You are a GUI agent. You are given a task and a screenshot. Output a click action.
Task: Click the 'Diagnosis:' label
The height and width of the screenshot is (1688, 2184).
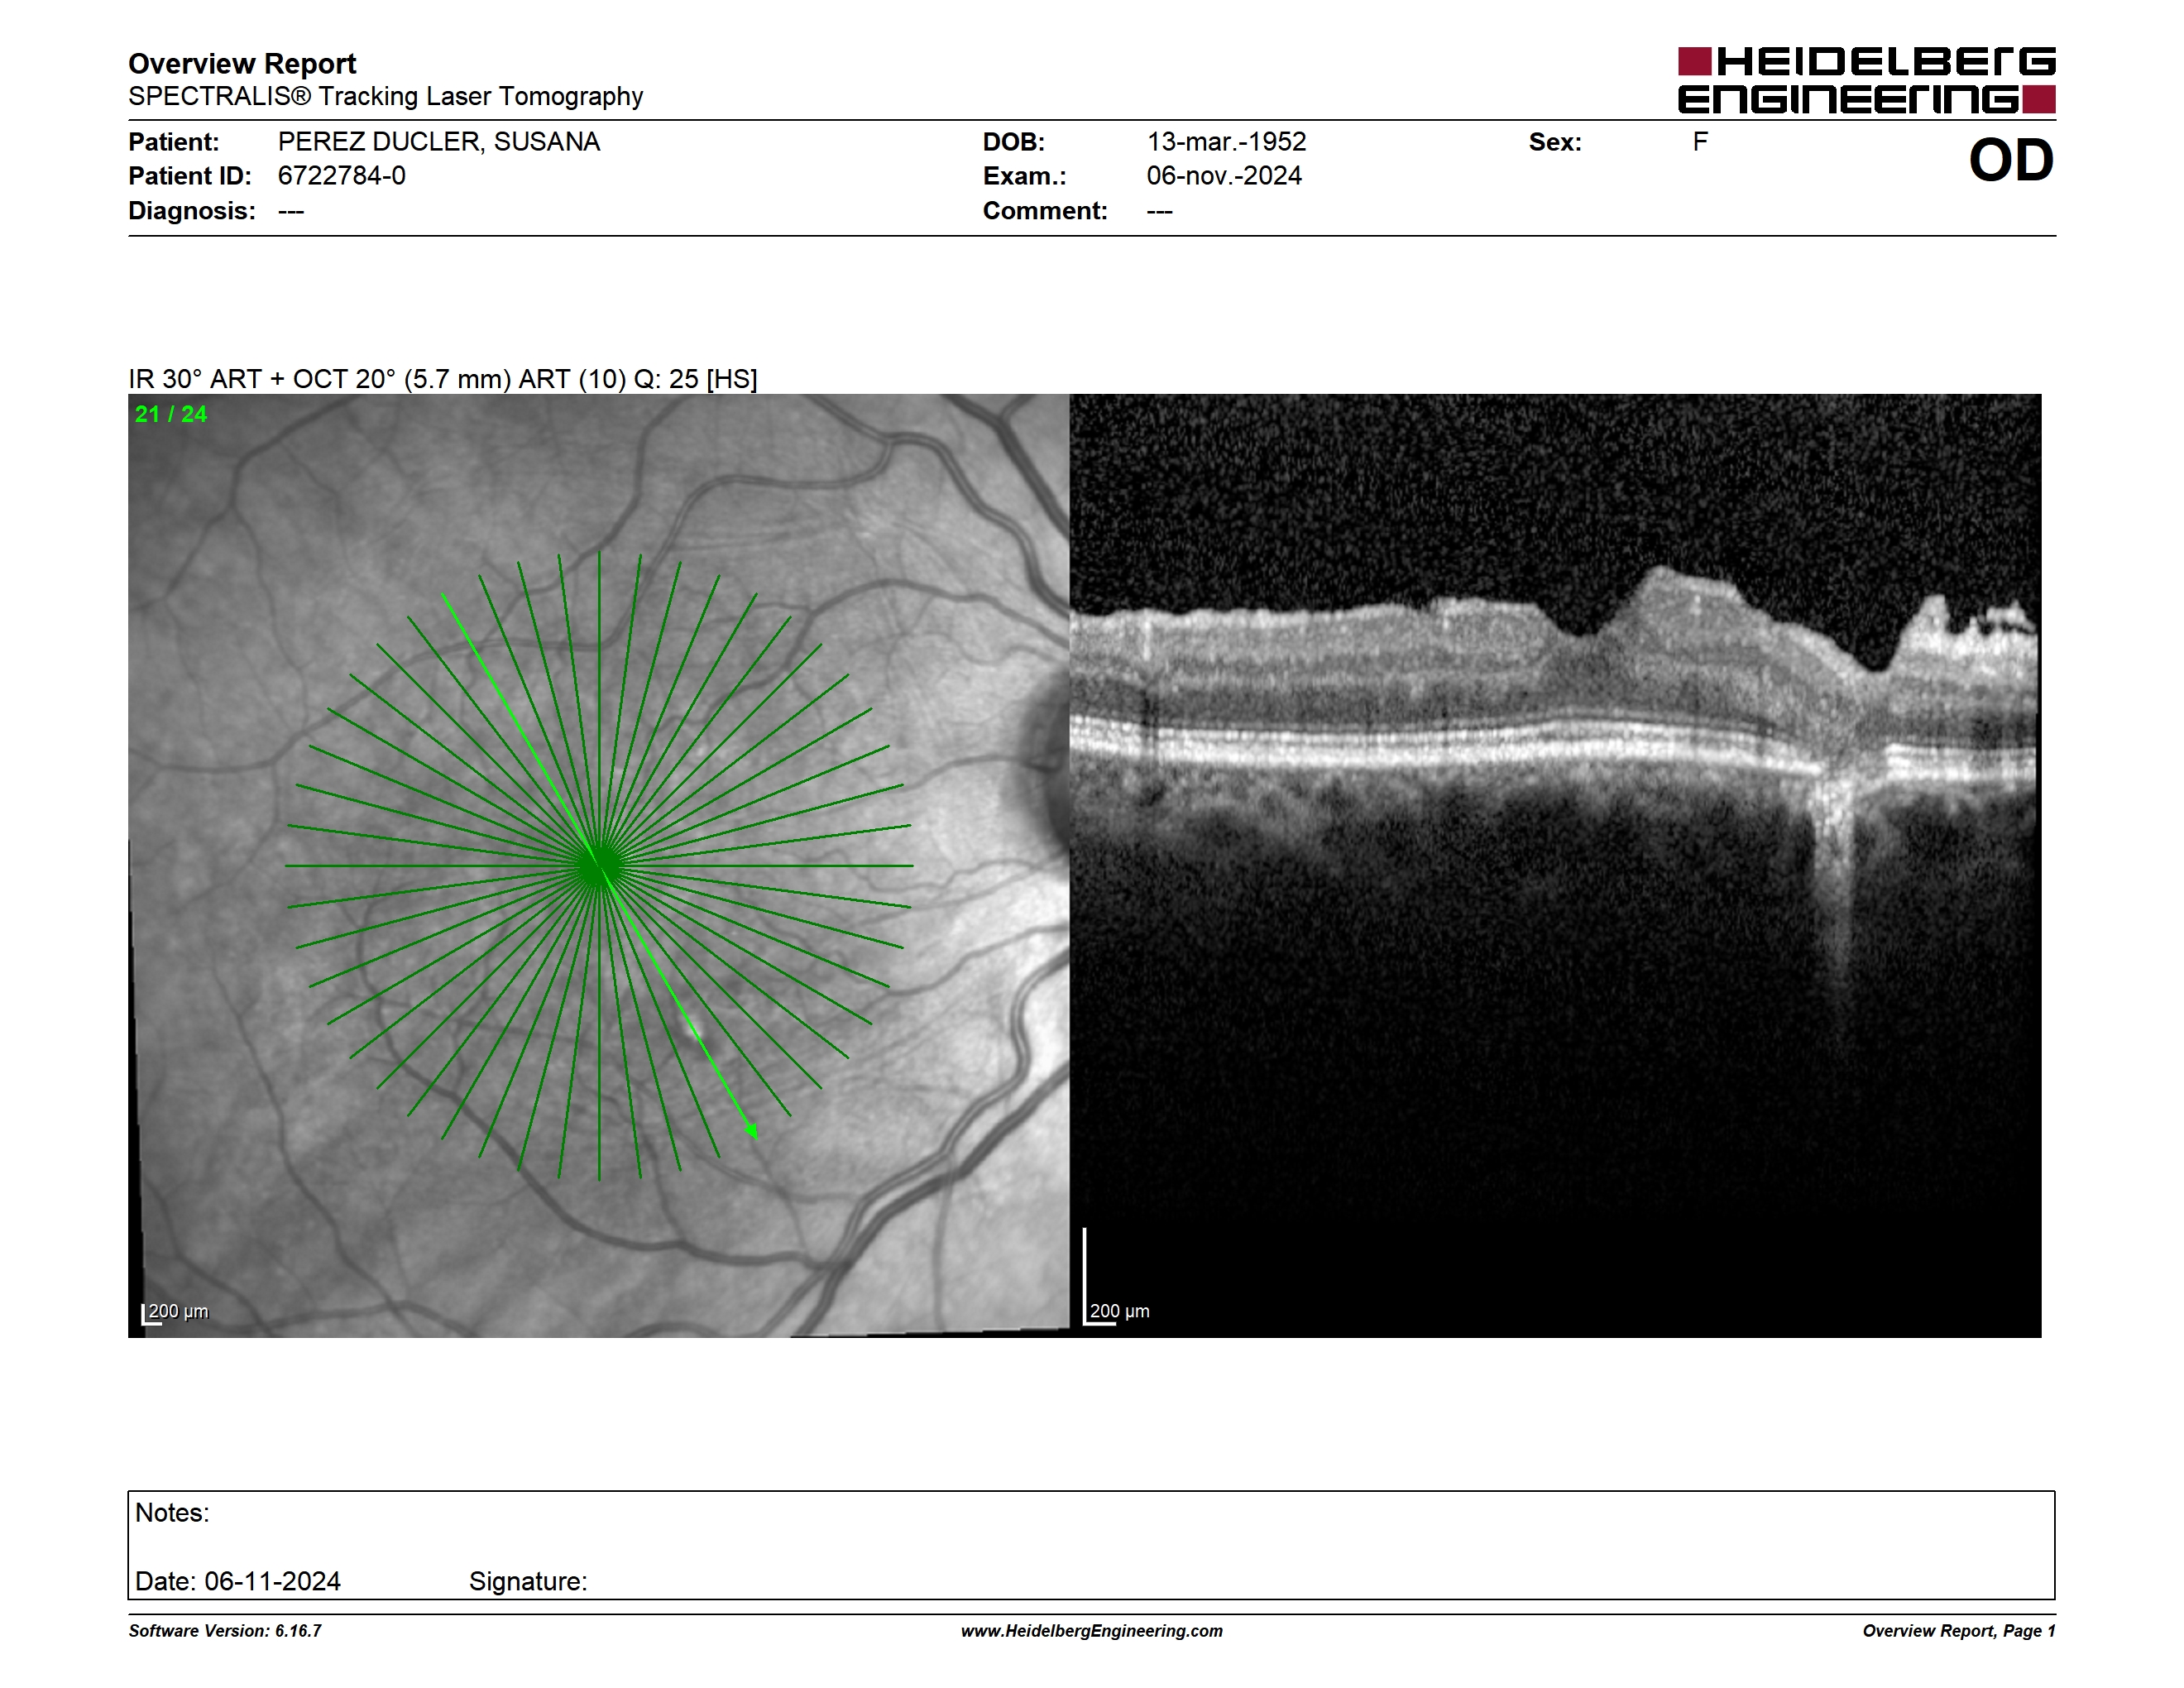pyautogui.click(x=192, y=211)
